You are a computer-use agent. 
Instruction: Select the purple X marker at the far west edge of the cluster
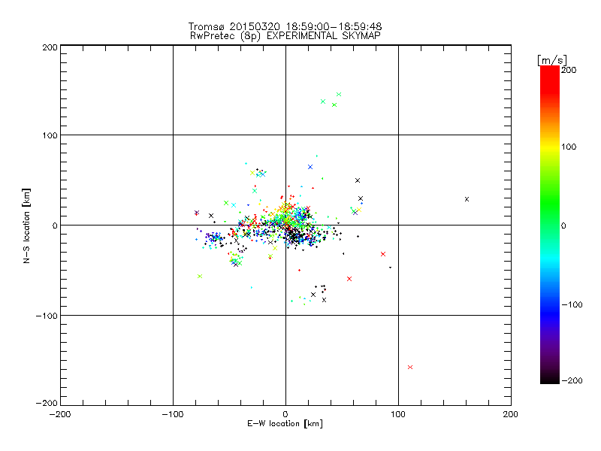click(x=197, y=213)
